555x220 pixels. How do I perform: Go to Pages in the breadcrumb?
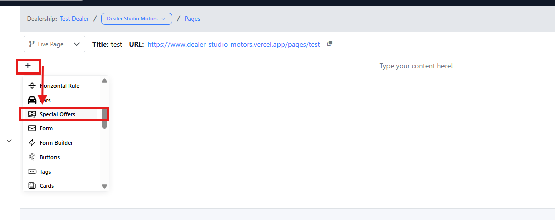click(192, 19)
